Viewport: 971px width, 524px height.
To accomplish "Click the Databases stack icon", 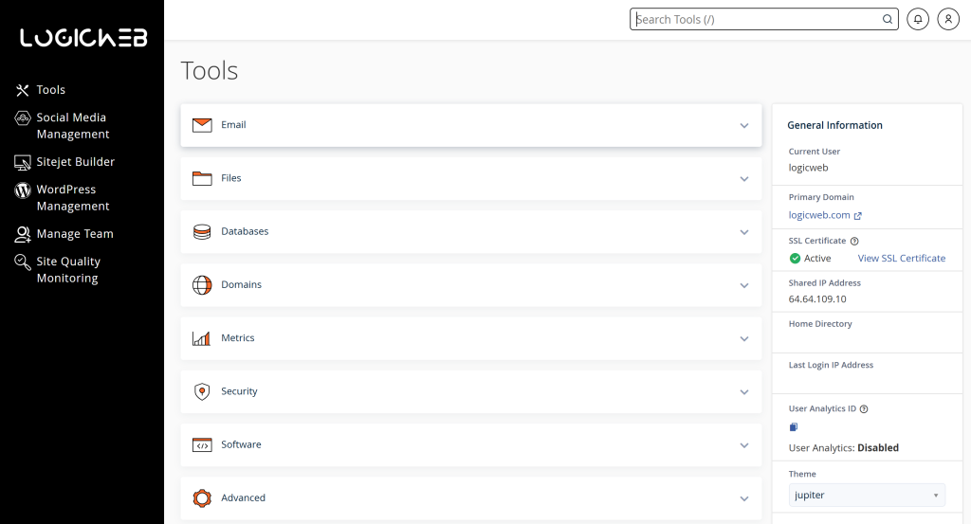I will coord(202,231).
